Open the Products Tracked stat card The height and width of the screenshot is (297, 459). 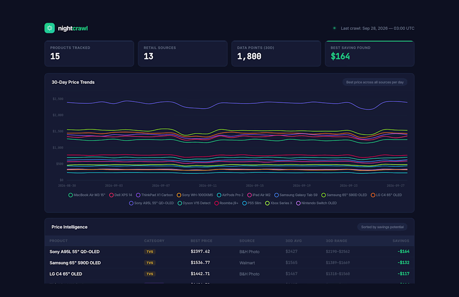(x=89, y=53)
